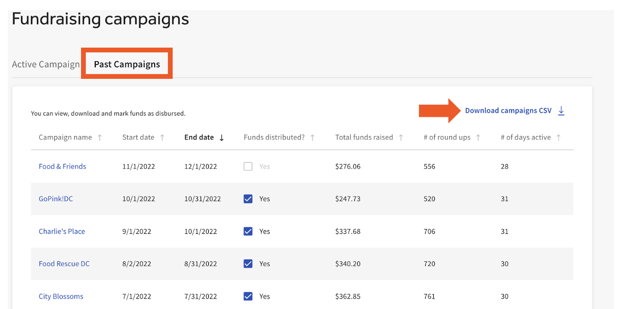
Task: Open the GoPink!DC campaign link
Action: [x=56, y=199]
